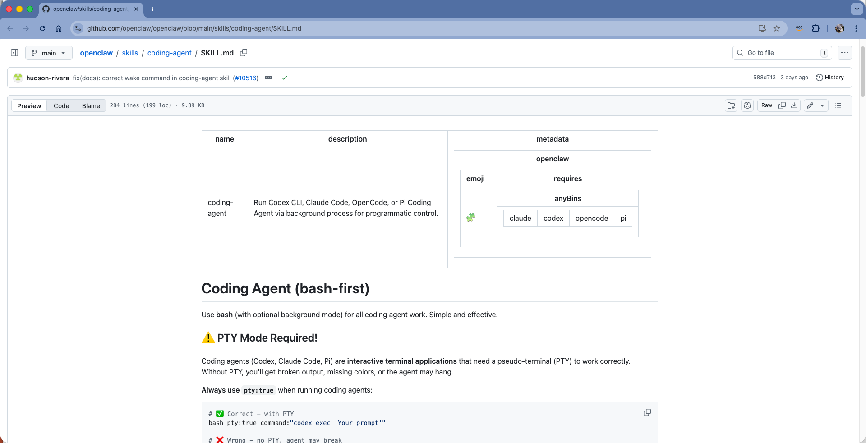This screenshot has width=866, height=443.
Task: Switch to the Code tab
Action: (x=61, y=105)
